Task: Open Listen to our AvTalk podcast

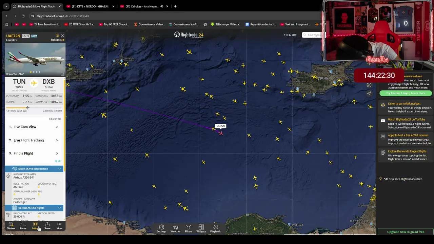Action: pyautogui.click(x=406, y=107)
